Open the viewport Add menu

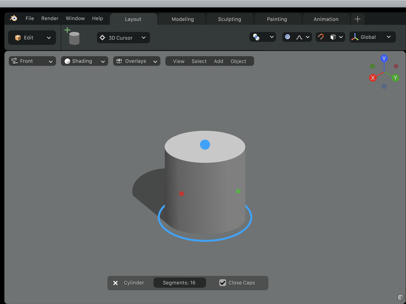pos(219,61)
